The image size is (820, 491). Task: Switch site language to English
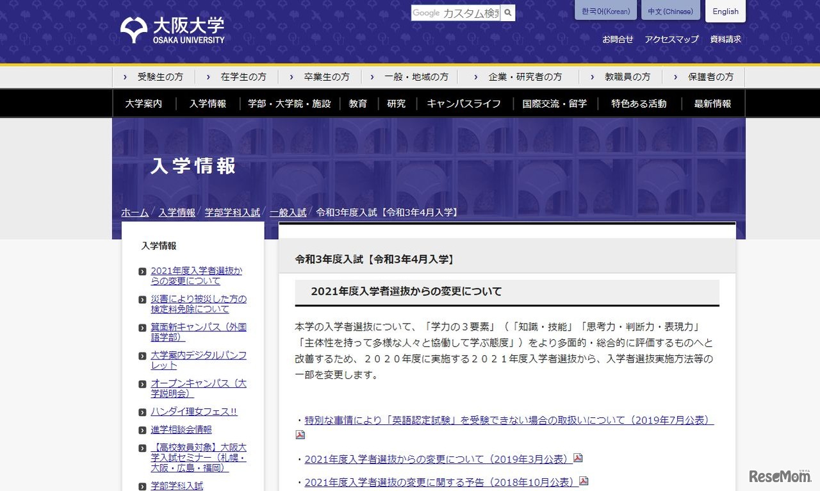(725, 11)
